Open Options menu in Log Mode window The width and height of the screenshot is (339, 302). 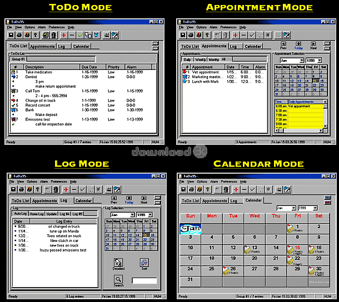tap(32, 182)
